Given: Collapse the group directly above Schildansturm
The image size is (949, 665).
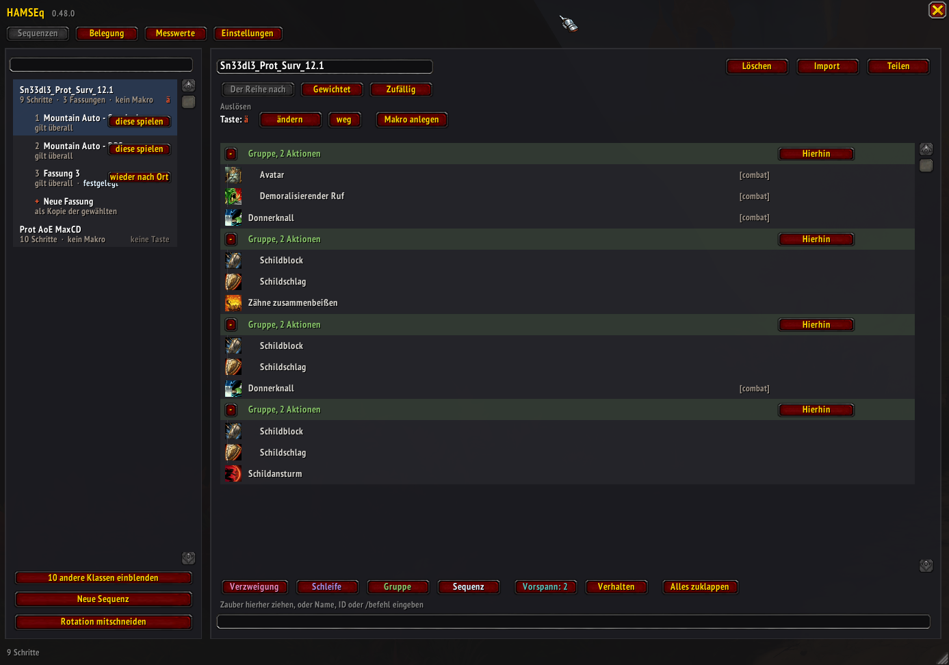Looking at the screenshot, I should [x=231, y=410].
